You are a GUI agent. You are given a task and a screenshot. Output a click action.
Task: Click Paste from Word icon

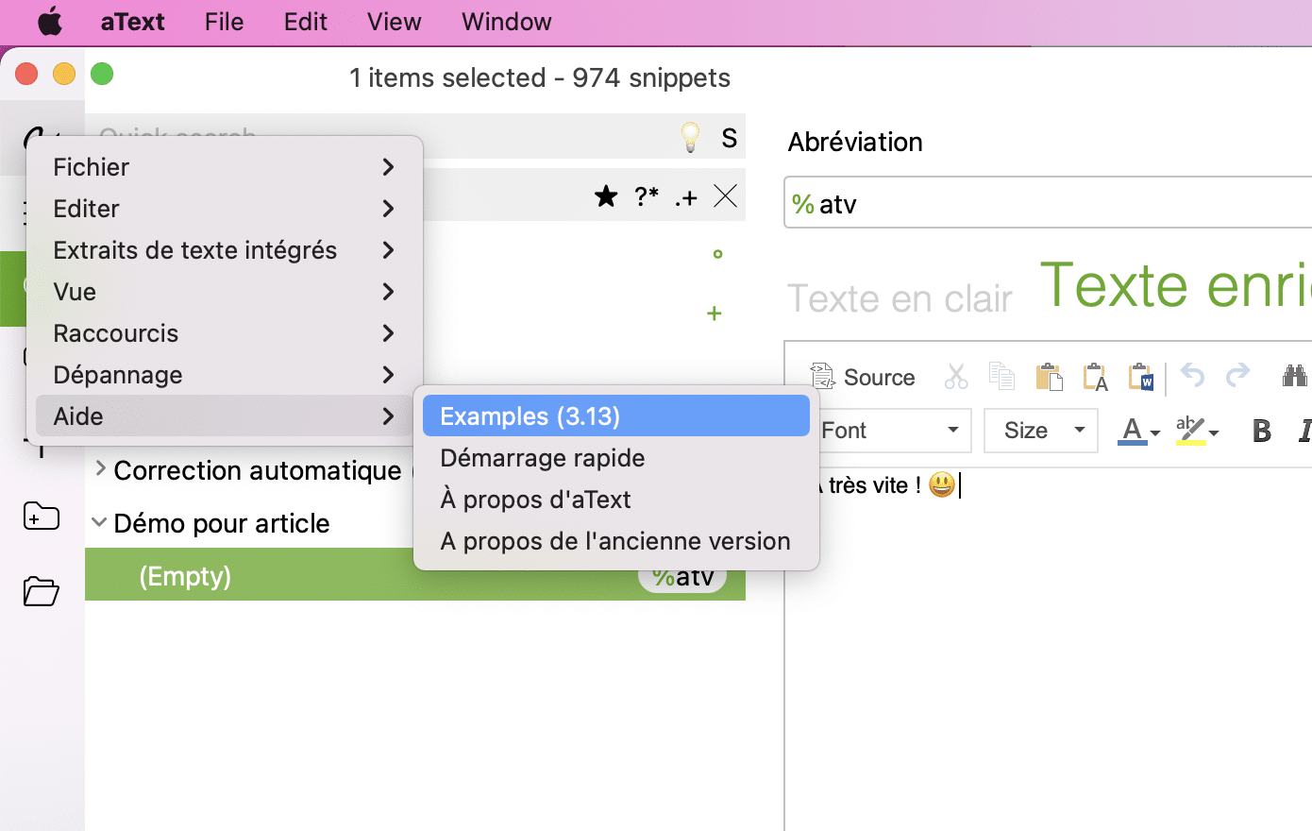tap(1141, 377)
